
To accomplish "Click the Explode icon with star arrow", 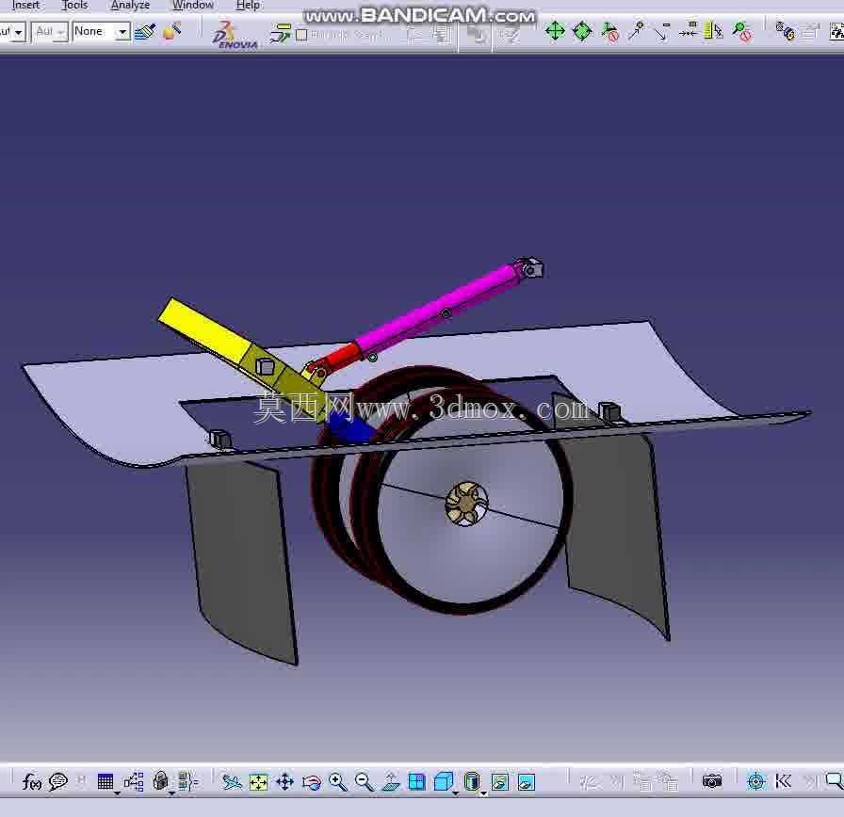I will tap(636, 31).
